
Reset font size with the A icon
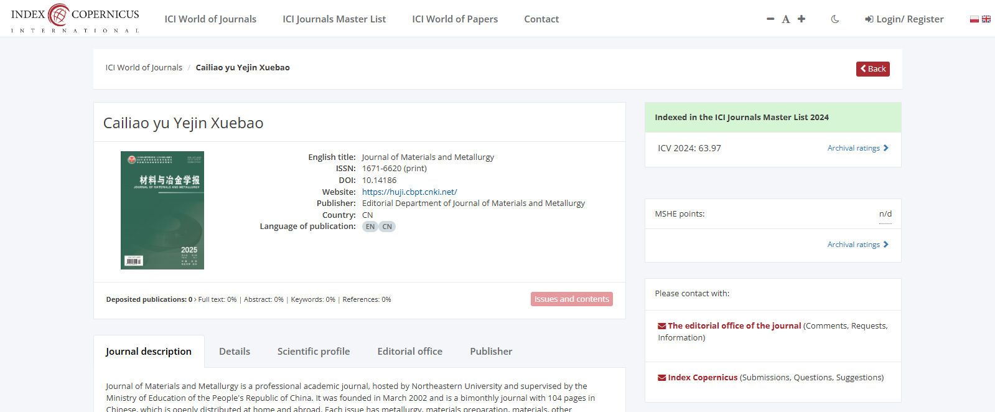point(786,19)
